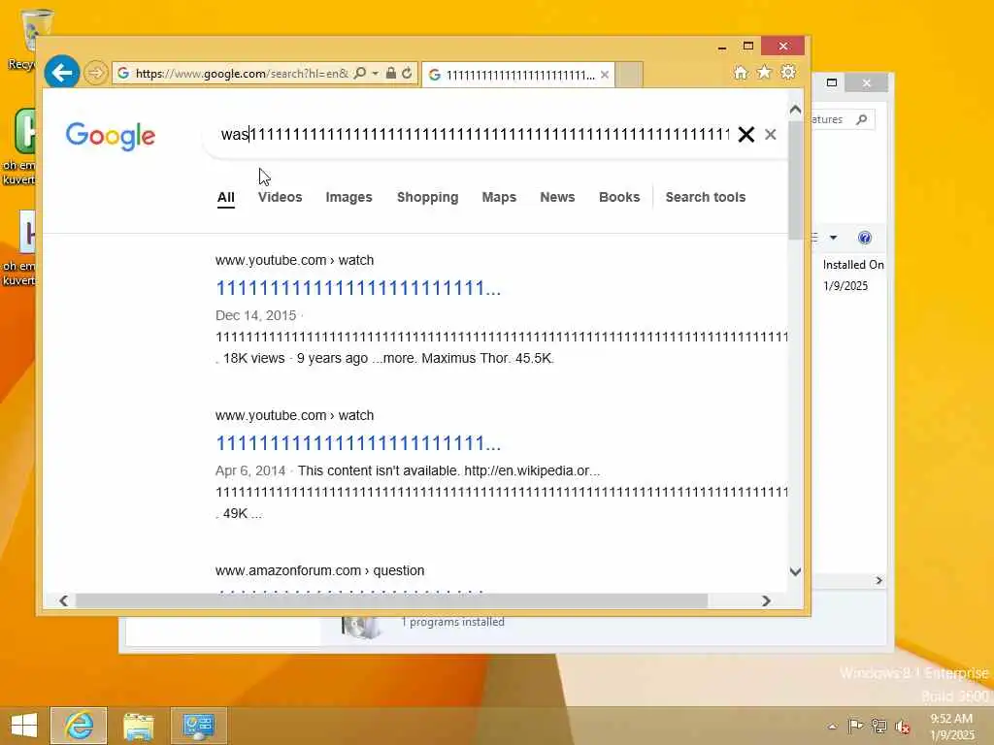Open the address bar dropdown arrow

pyautogui.click(x=376, y=74)
